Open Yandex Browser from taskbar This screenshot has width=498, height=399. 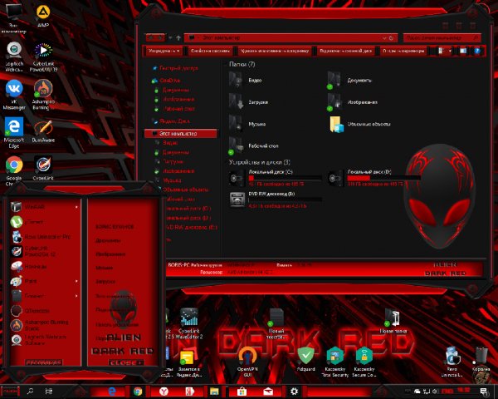(164, 392)
